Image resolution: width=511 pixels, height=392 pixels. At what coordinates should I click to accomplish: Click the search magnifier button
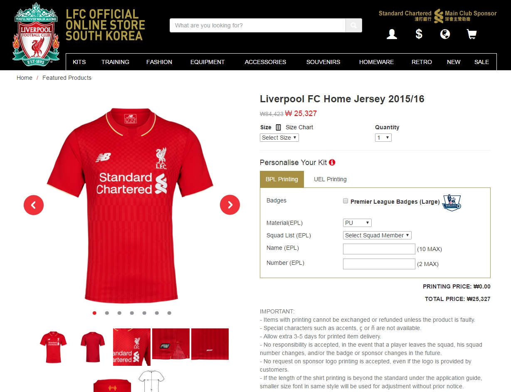[x=353, y=25]
